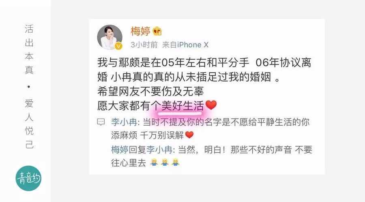Viewport: 365px width, 202px height.
Task: Click the red heart emoji after 美好生活
Action: tap(211, 105)
